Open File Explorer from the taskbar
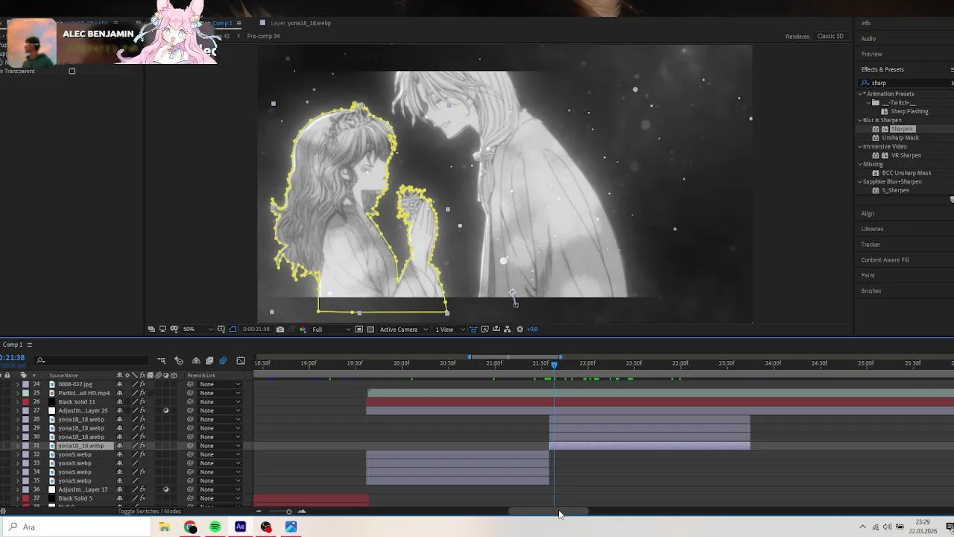The image size is (954, 537). 165,527
